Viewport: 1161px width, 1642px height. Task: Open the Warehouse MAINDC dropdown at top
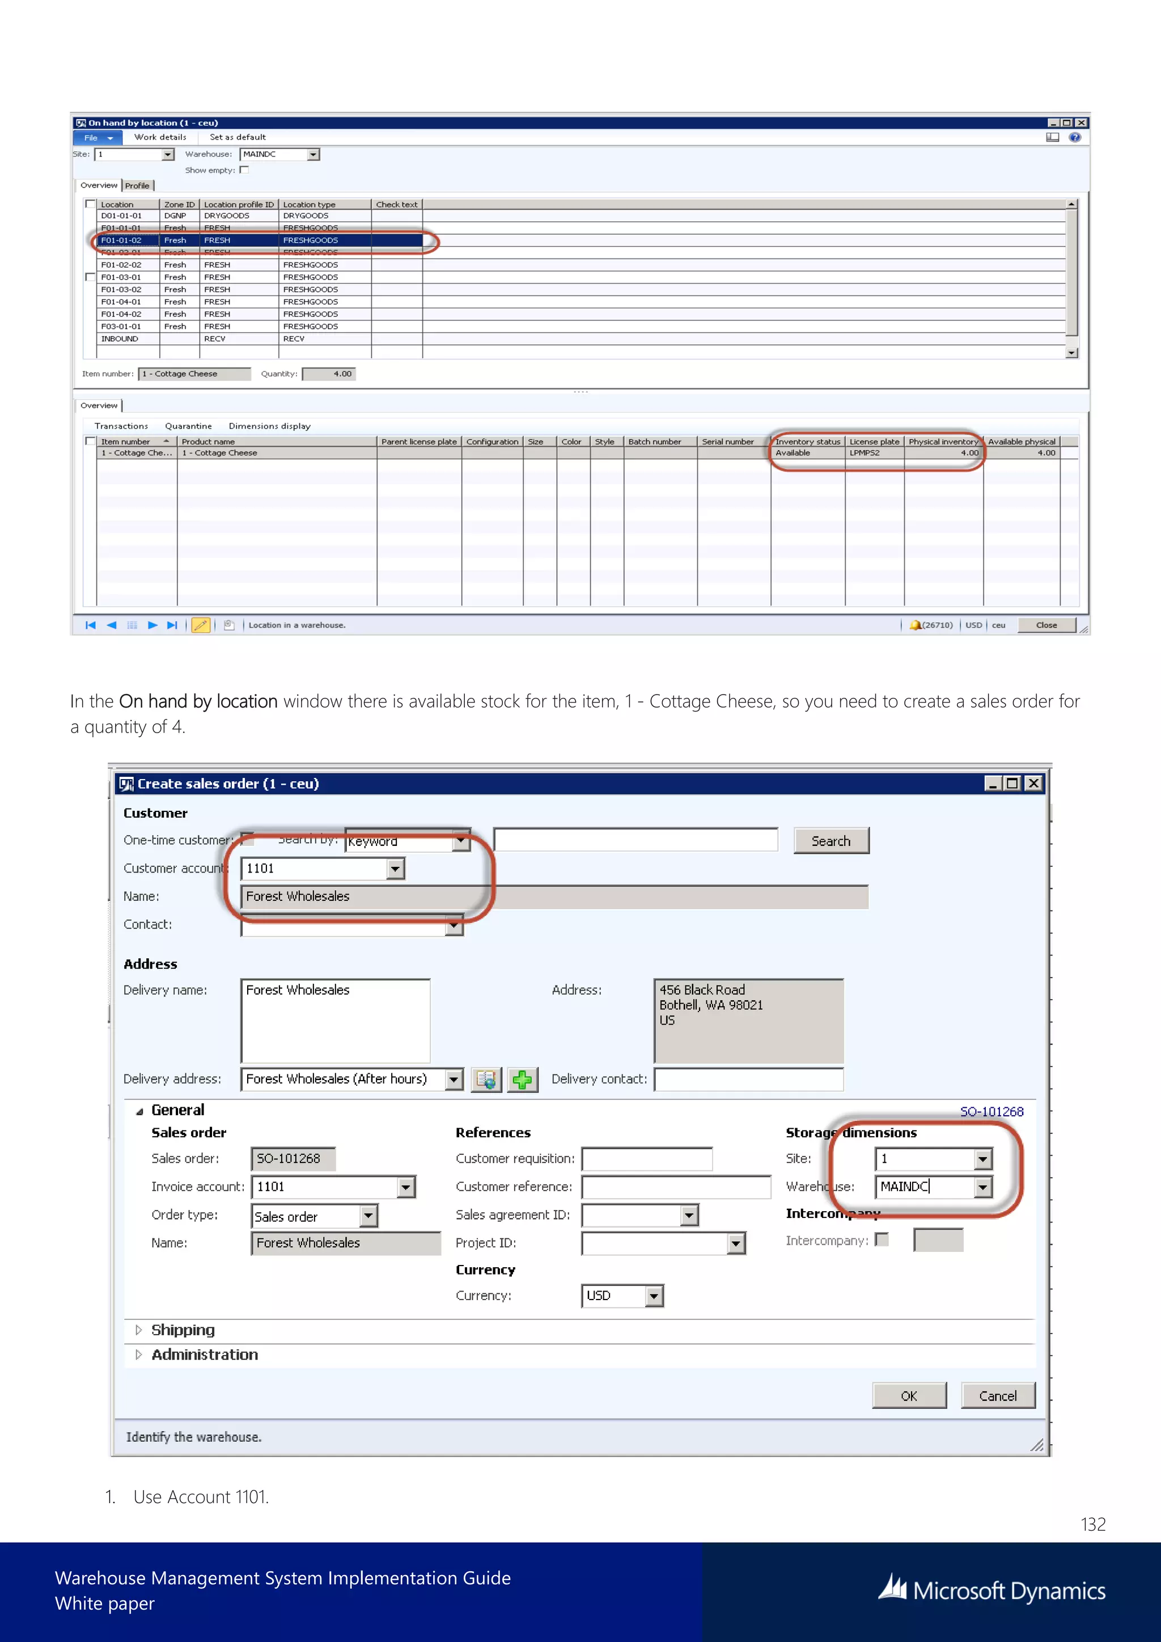click(313, 154)
